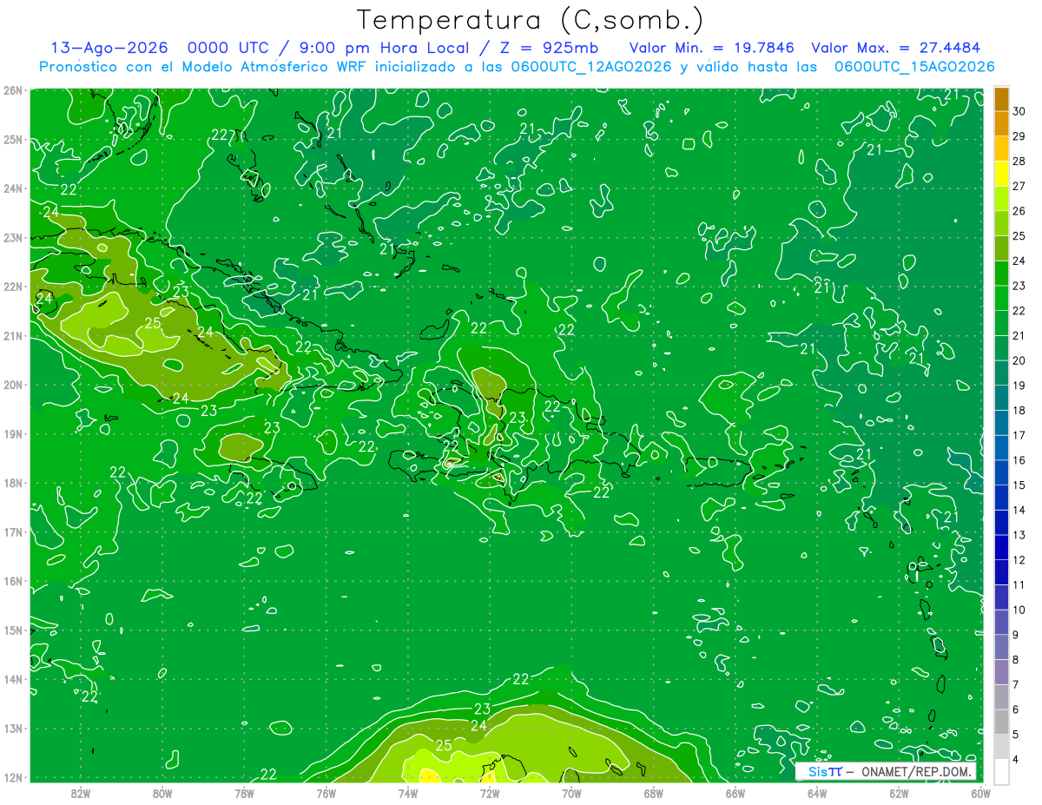
Task: Click the "70W" longitude axis label
Action: tap(570, 793)
